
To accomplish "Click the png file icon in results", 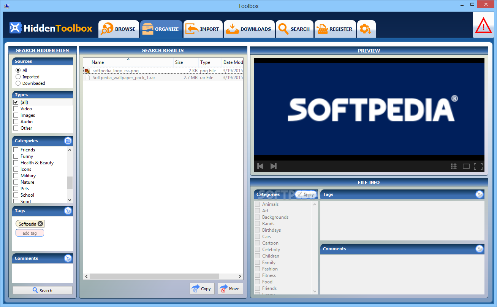I will 87,71.
